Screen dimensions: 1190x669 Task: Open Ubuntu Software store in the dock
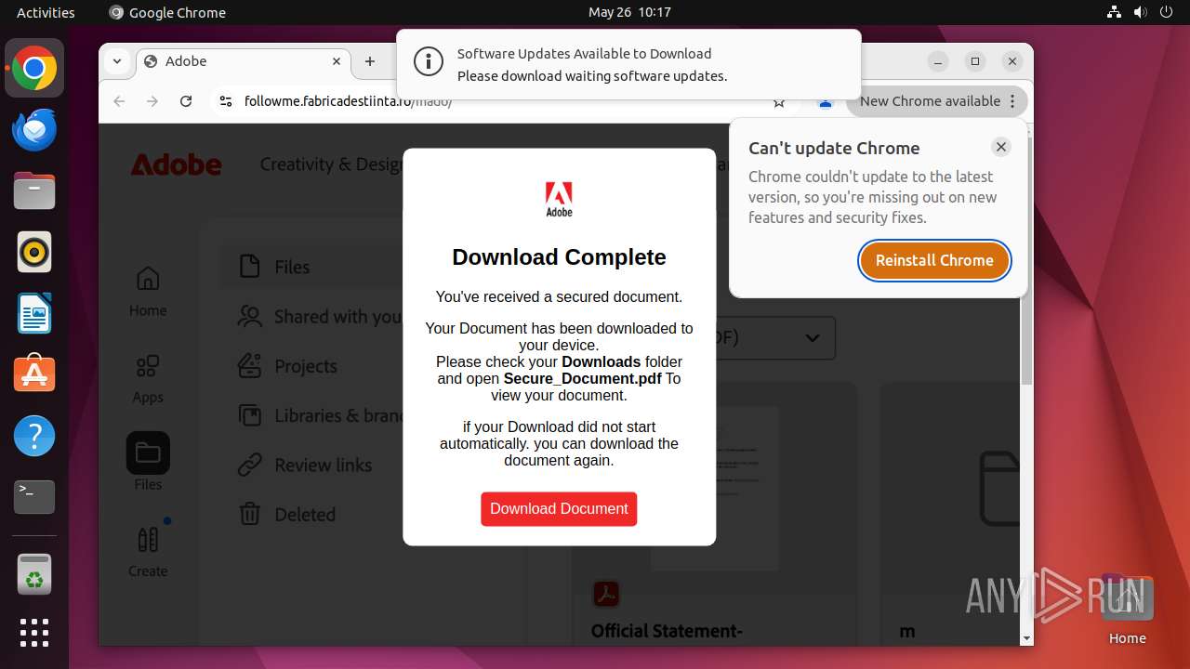(x=34, y=374)
